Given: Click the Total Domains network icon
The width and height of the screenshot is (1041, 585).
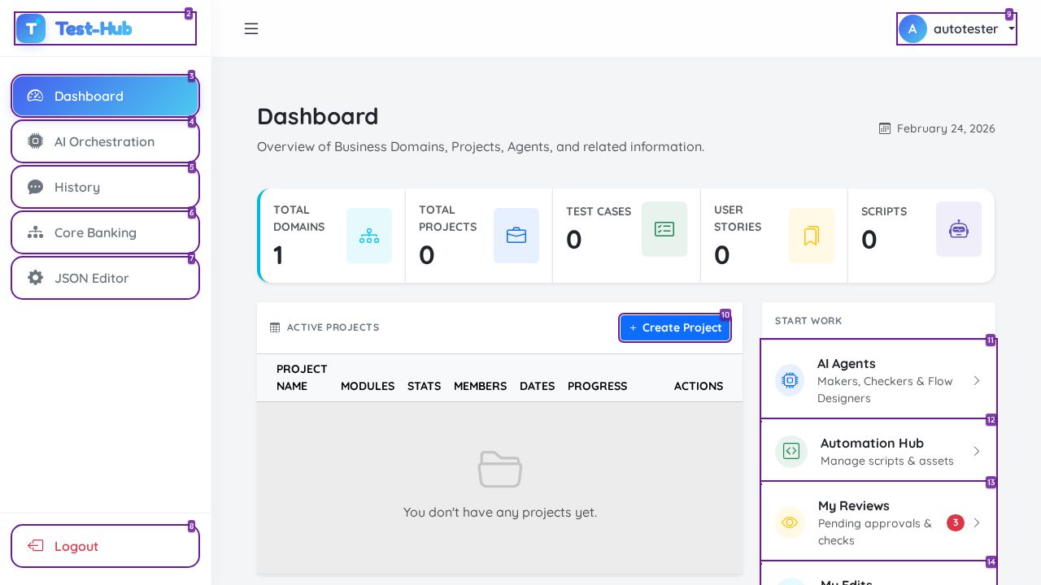Looking at the screenshot, I should 369,236.
